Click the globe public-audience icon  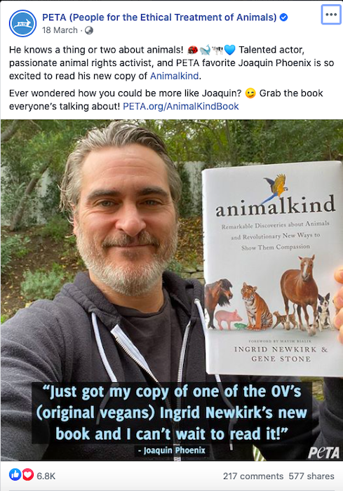(89, 30)
